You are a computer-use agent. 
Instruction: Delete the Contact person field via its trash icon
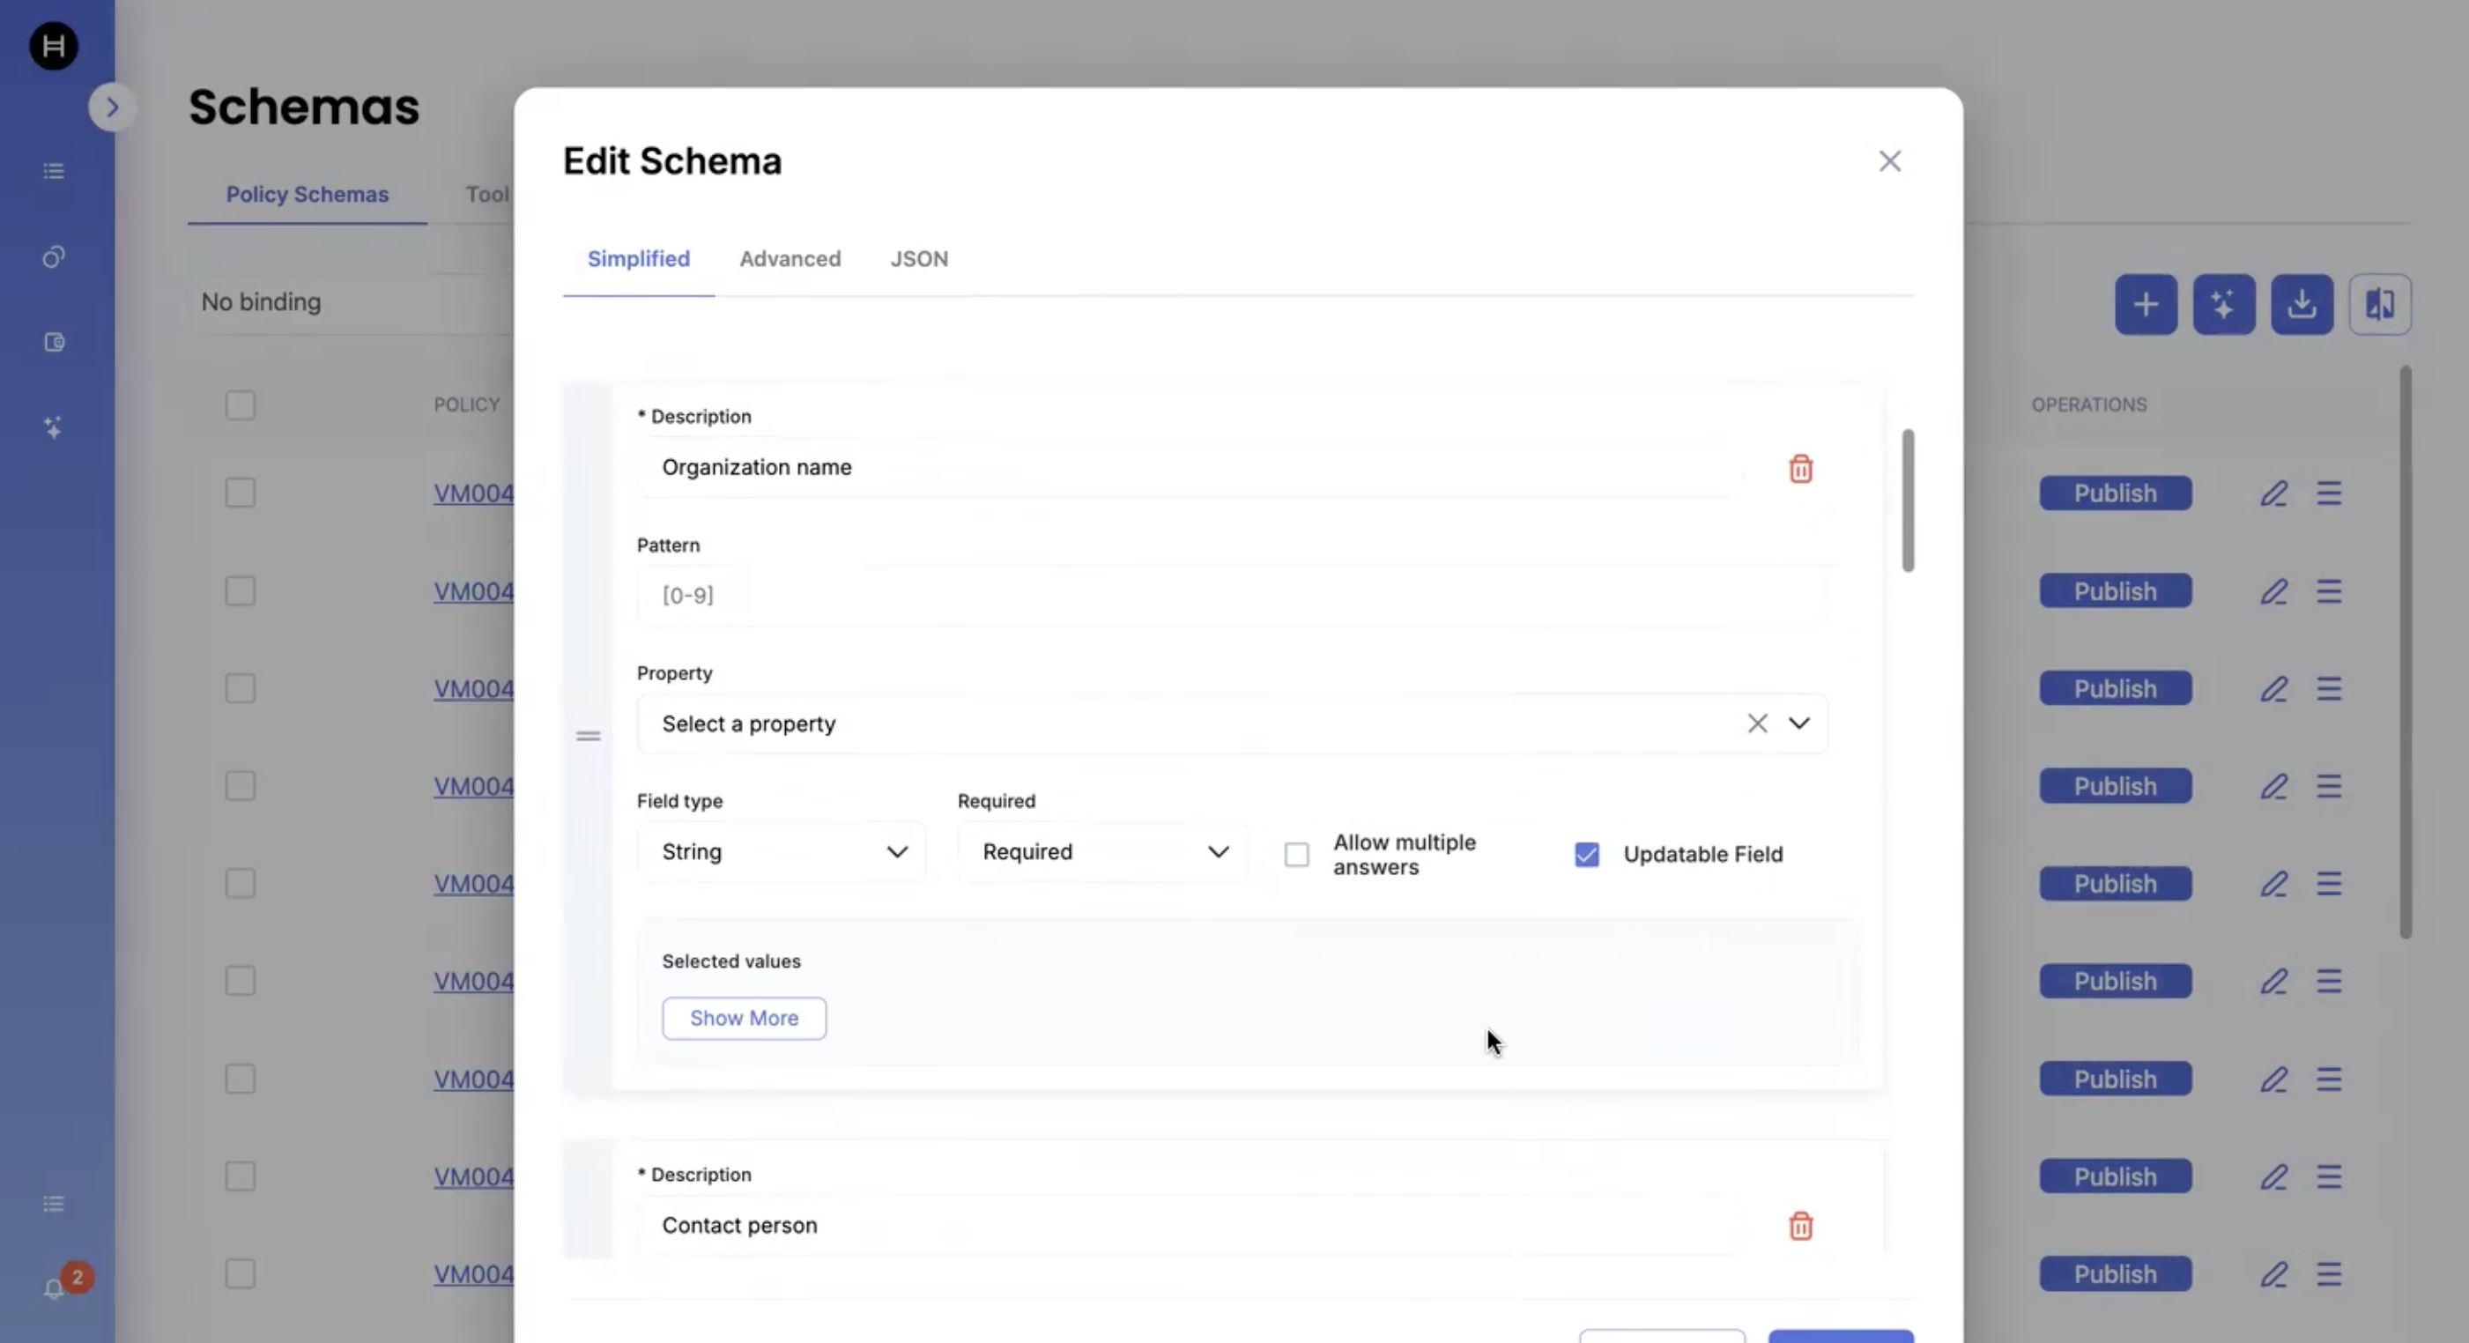(1800, 1226)
